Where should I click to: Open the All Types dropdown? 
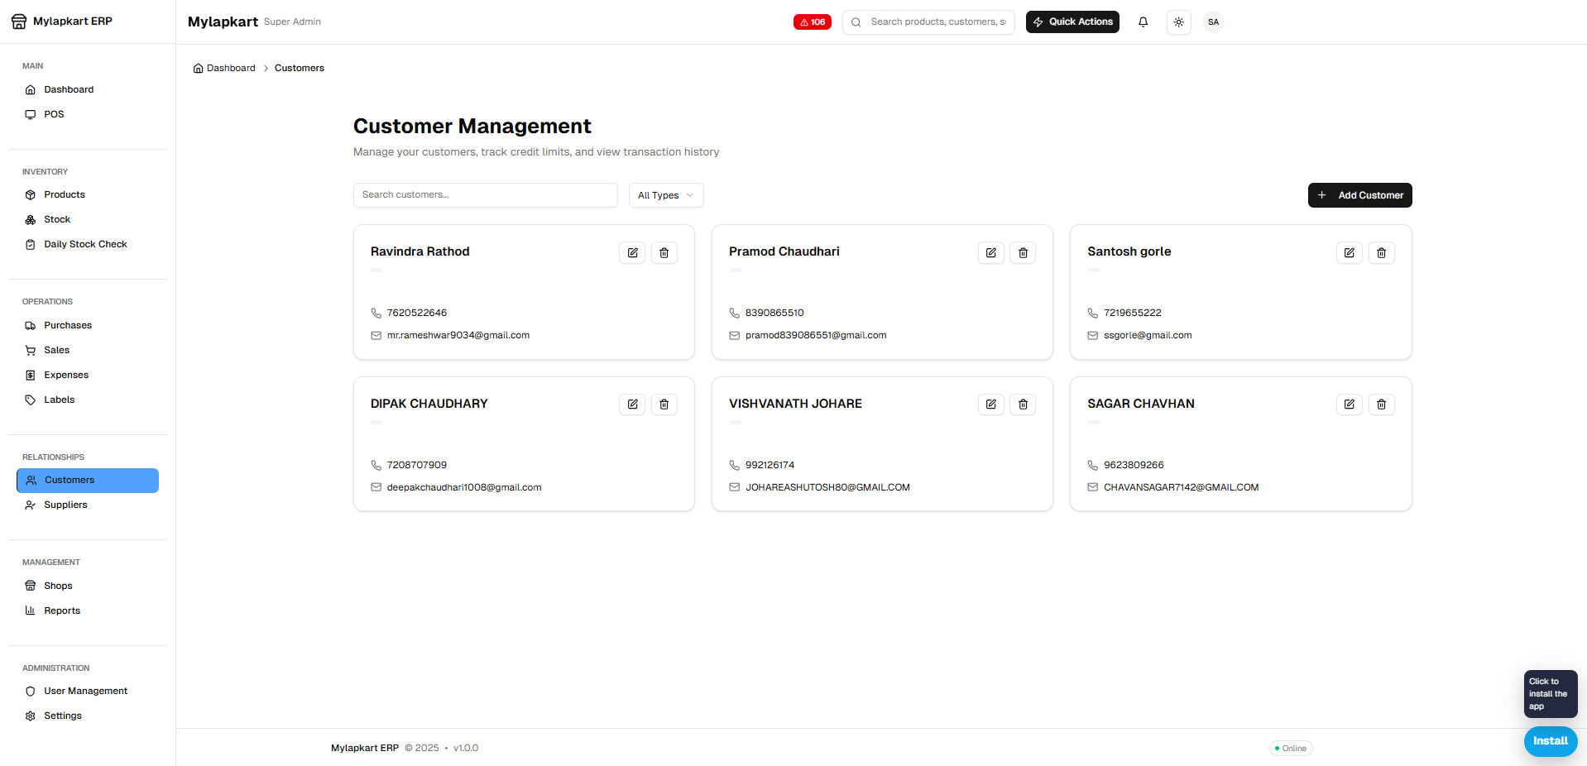[x=665, y=195]
